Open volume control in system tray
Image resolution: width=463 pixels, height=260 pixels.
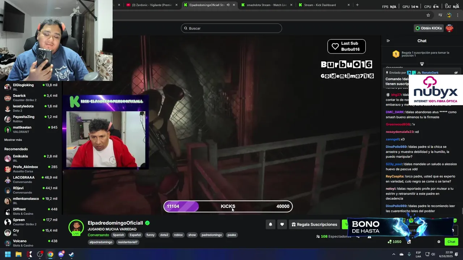434,254
